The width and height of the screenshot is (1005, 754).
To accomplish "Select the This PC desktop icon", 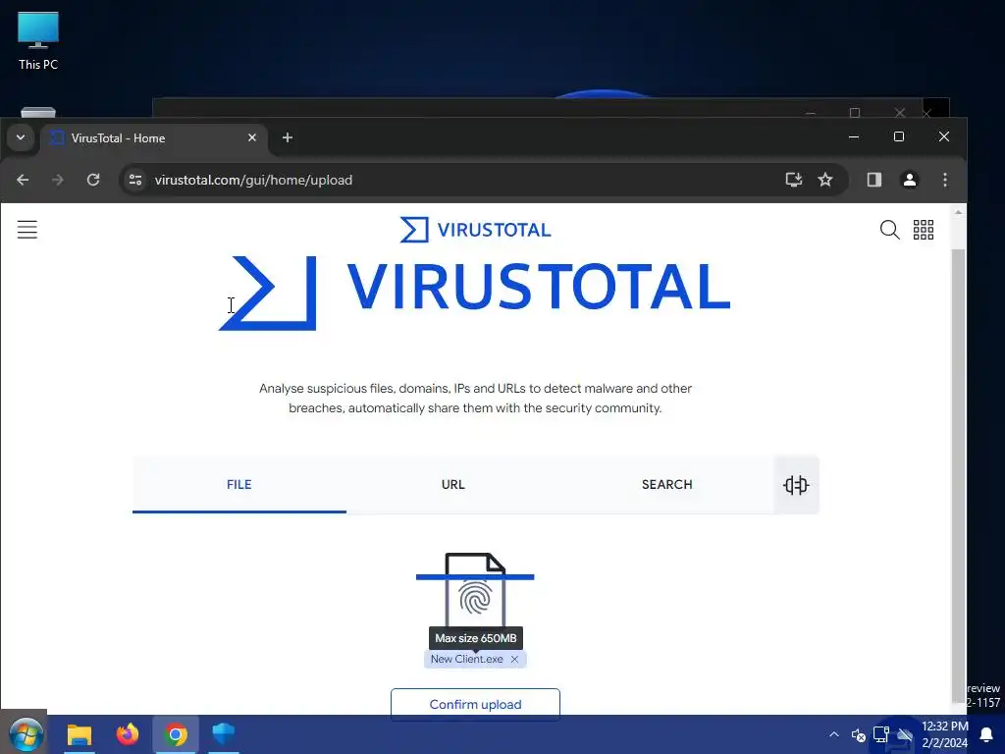I will (x=38, y=41).
